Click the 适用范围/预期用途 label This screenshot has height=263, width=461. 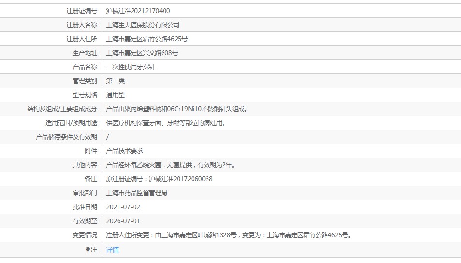72,123
